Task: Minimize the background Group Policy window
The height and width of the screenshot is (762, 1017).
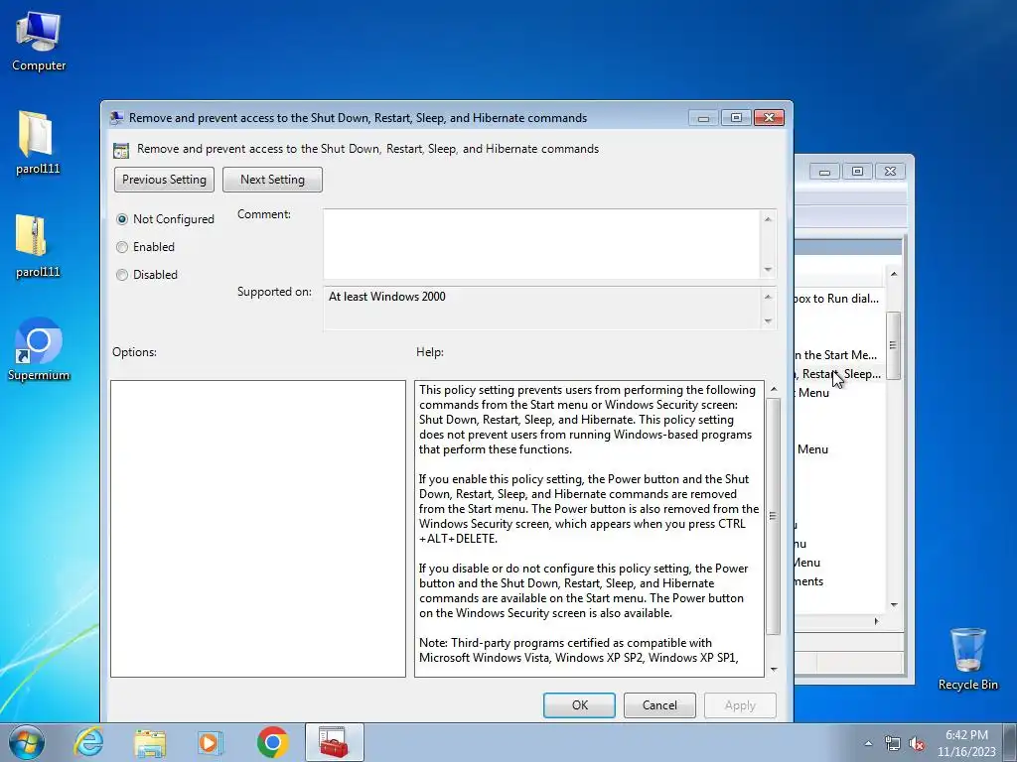Action: click(x=825, y=172)
